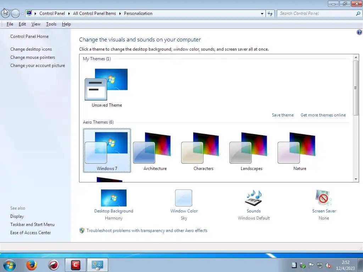The image size is (363, 272).
Task: Click the theme list scrollbar thumb
Action: coord(356,88)
